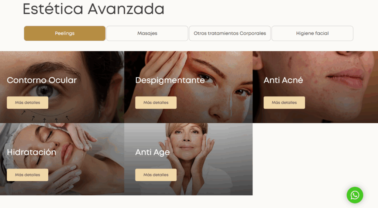The height and width of the screenshot is (208, 378).
Task: Open the Anti Acné card title
Action: [x=283, y=80]
